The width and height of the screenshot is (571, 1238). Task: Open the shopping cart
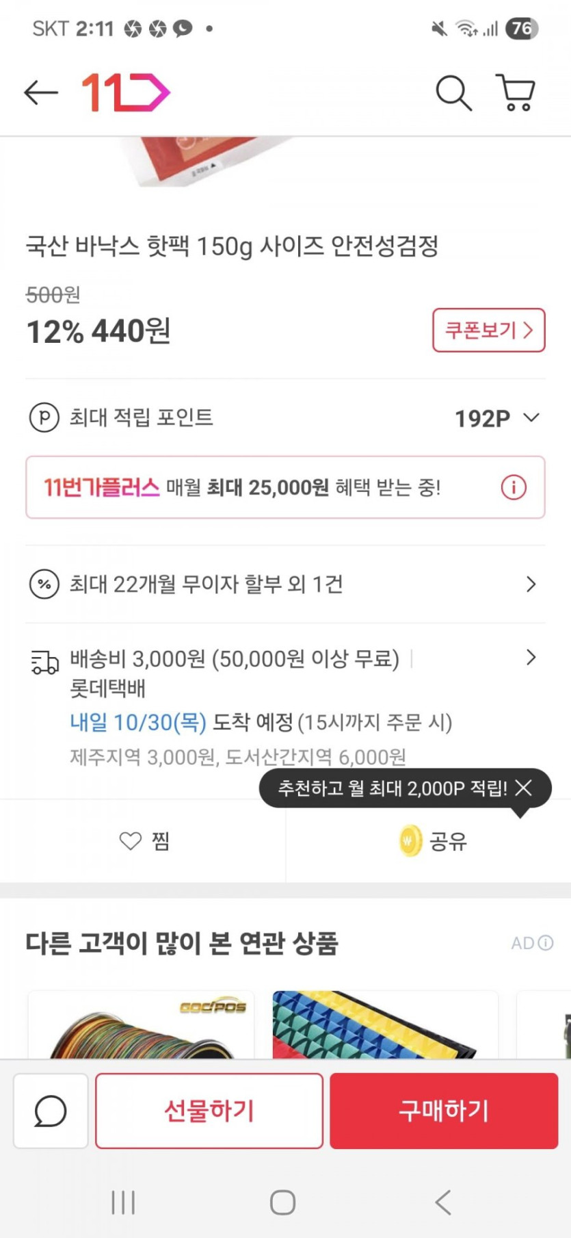(515, 92)
